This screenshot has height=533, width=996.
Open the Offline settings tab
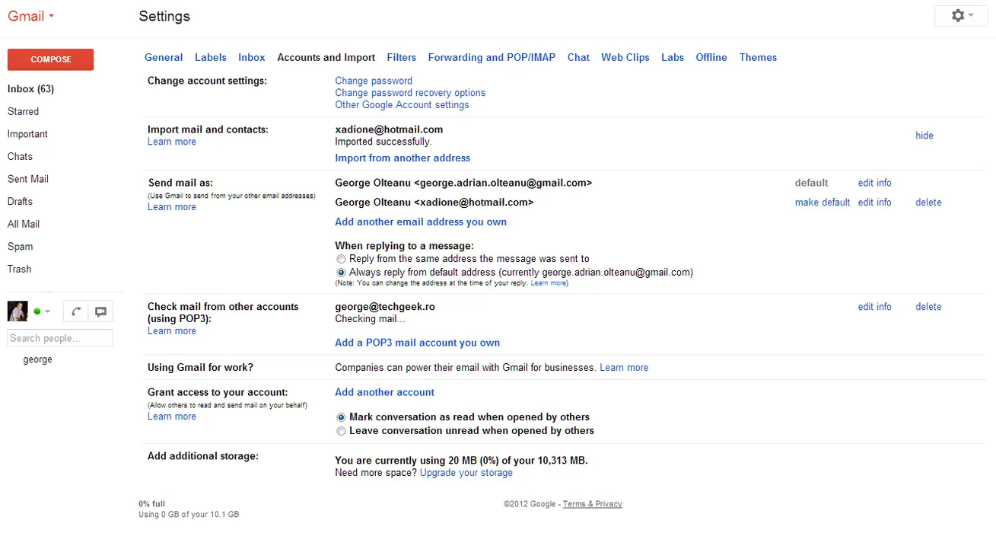(711, 57)
